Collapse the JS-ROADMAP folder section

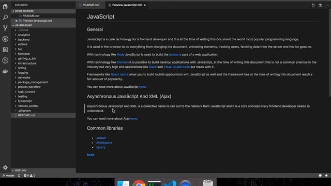(43, 25)
